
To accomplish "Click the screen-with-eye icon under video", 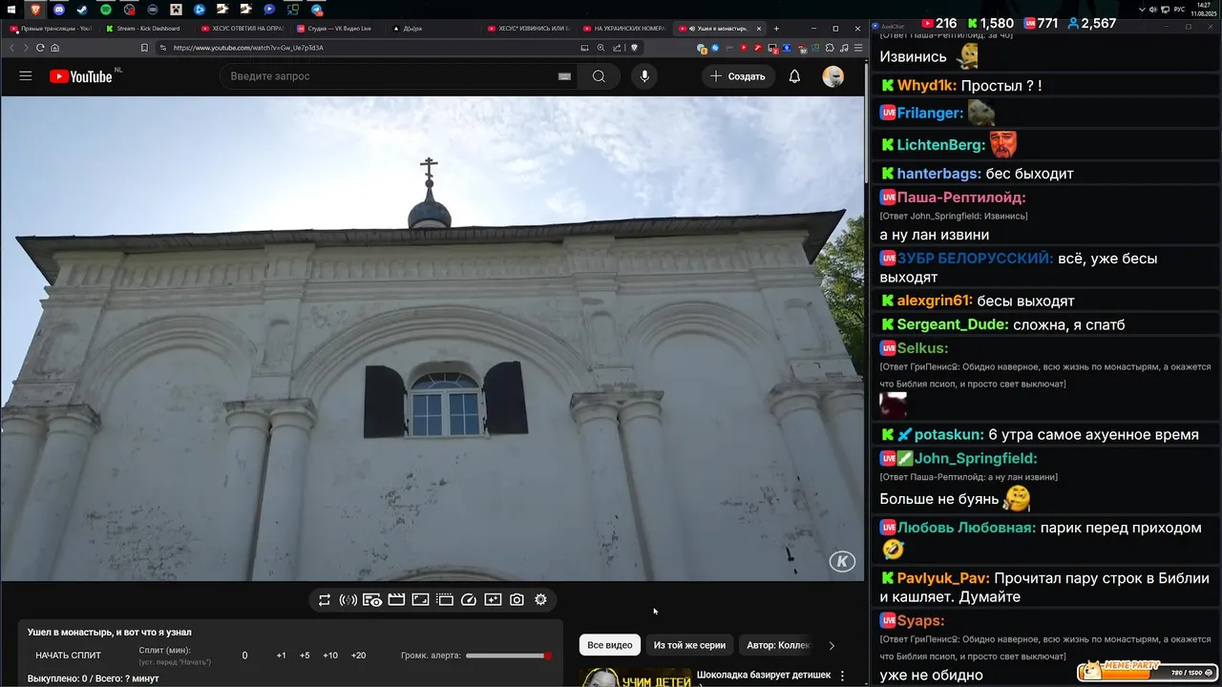I will 372,600.
